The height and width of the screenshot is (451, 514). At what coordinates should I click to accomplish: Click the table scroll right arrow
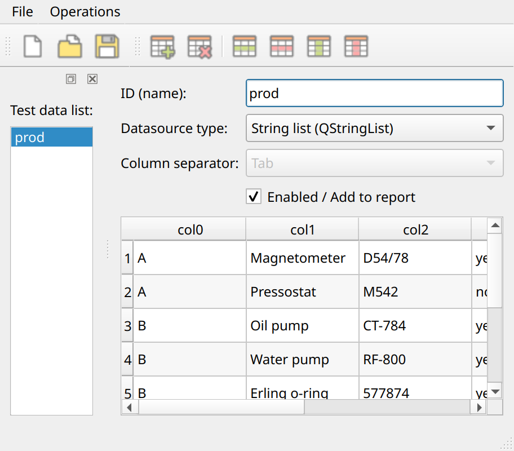click(x=479, y=408)
